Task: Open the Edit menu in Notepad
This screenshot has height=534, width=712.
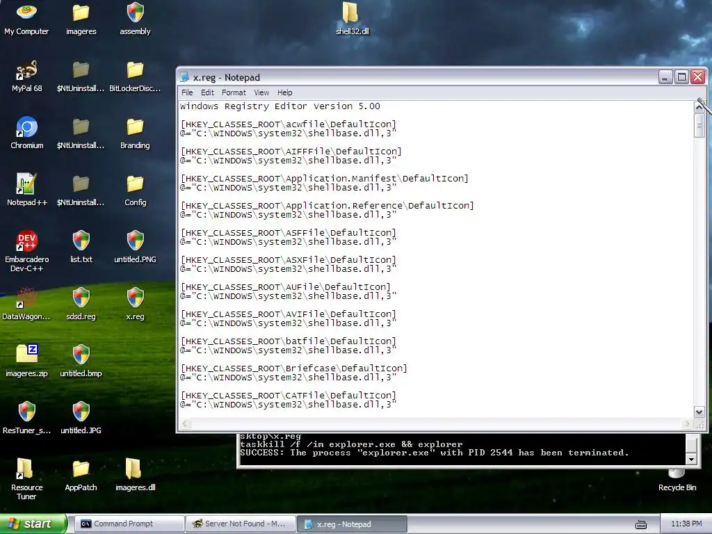Action: 207,92
